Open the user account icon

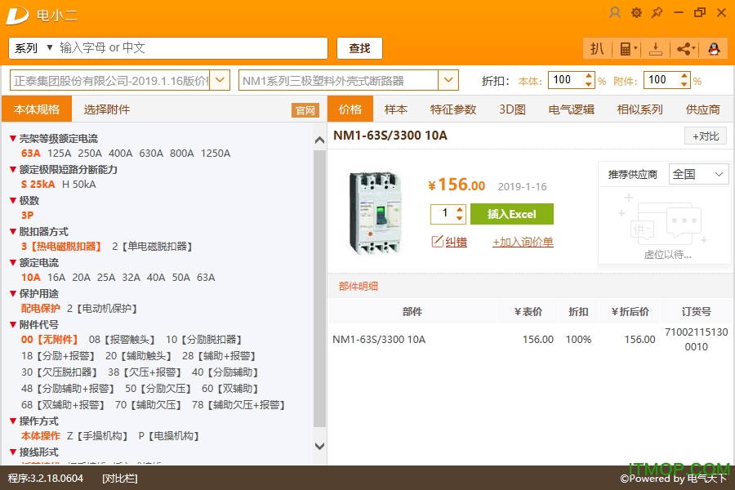[x=615, y=13]
